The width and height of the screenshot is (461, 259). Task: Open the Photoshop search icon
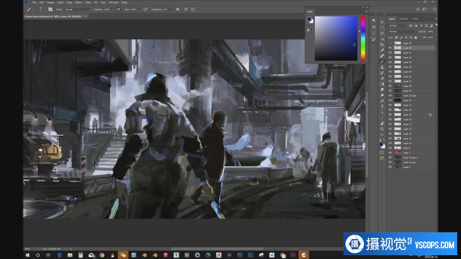coord(418,9)
